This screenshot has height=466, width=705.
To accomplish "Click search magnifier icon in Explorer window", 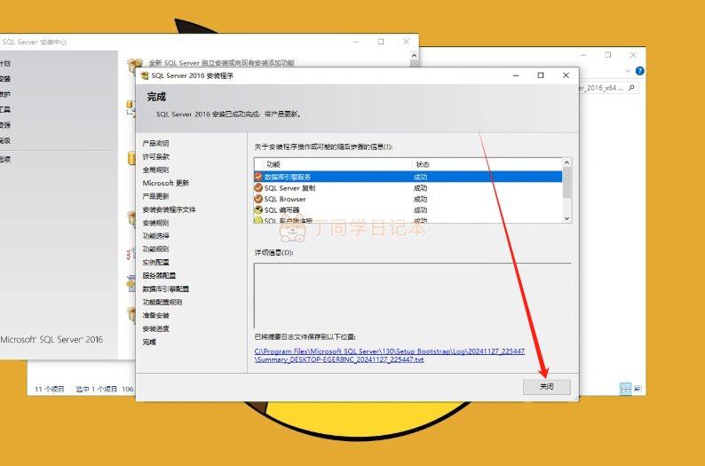I will pos(631,88).
